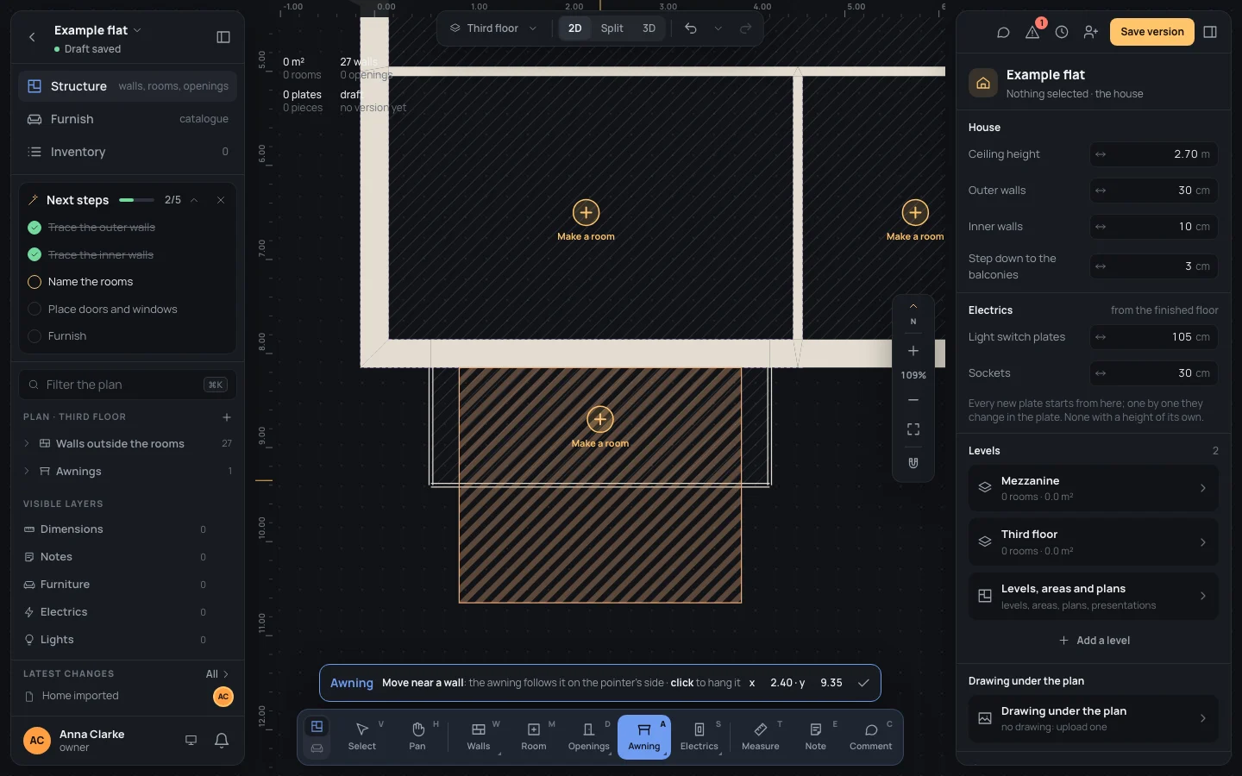Choose the Select arrow tool
Screen dimensions: 1242x776
pyautogui.click(x=362, y=737)
